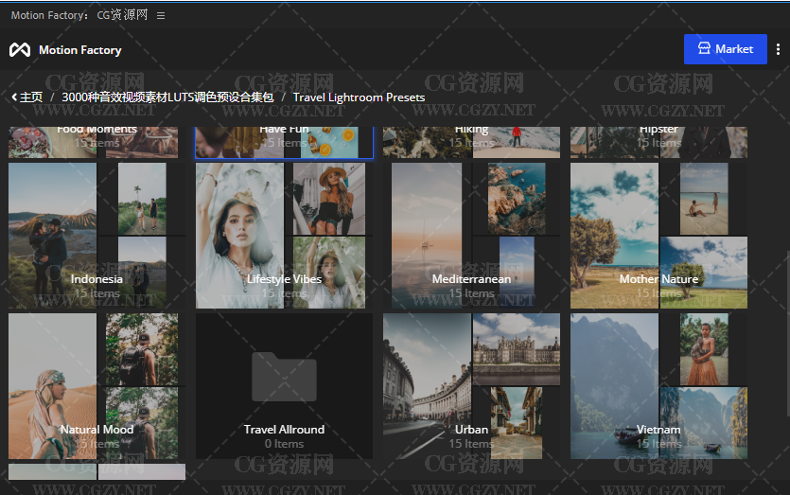Screen dimensions: 790x495
Task: Open the Lifestyle Vibes preset folder
Action: pyautogui.click(x=284, y=236)
